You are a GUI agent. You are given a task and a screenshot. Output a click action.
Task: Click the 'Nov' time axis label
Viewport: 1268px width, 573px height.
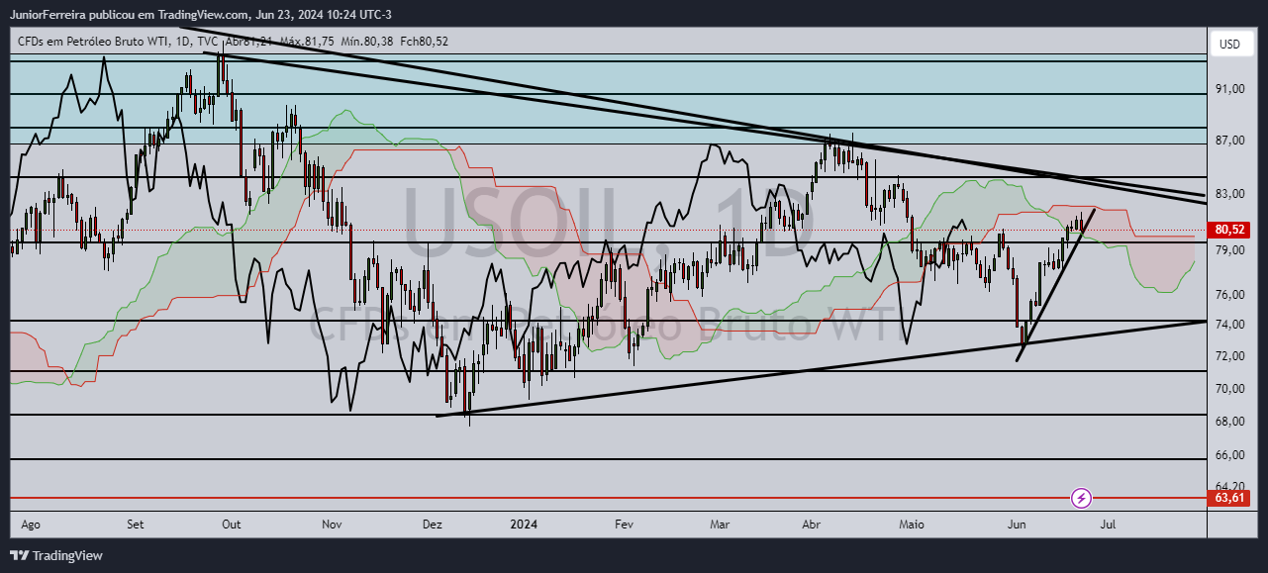[x=333, y=525]
